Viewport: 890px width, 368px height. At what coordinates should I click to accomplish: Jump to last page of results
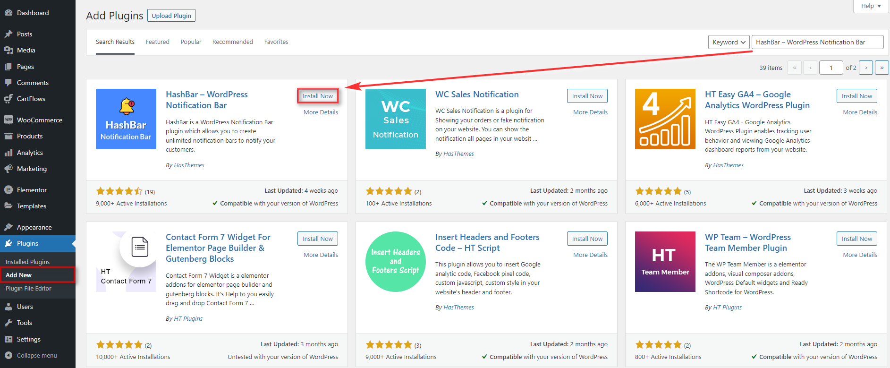pyautogui.click(x=881, y=68)
